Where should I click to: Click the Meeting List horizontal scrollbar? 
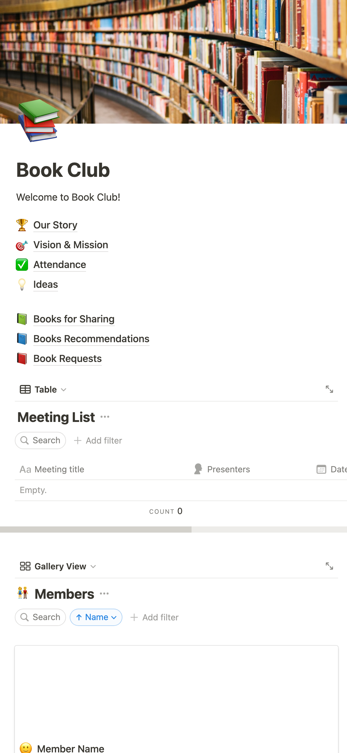pyautogui.click(x=96, y=530)
